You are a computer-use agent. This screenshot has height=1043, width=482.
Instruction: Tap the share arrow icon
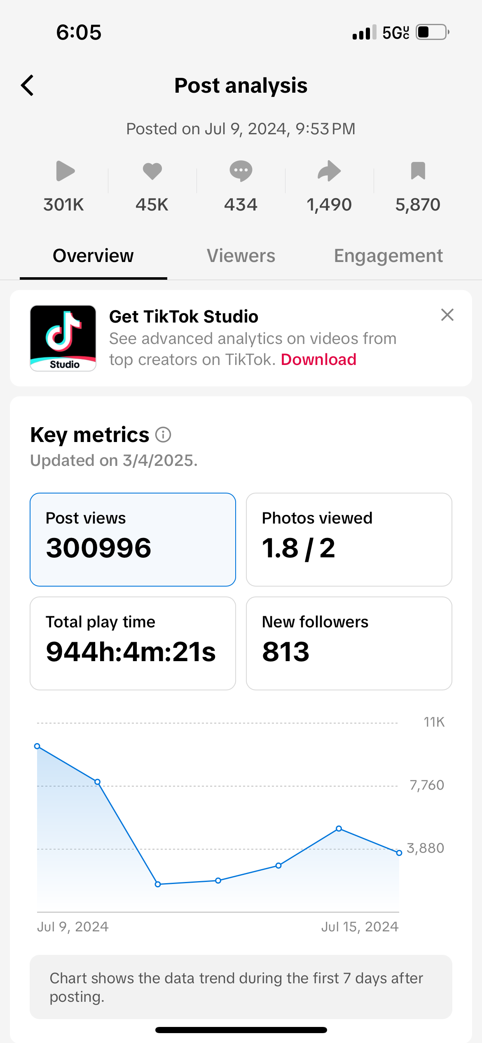click(x=329, y=171)
